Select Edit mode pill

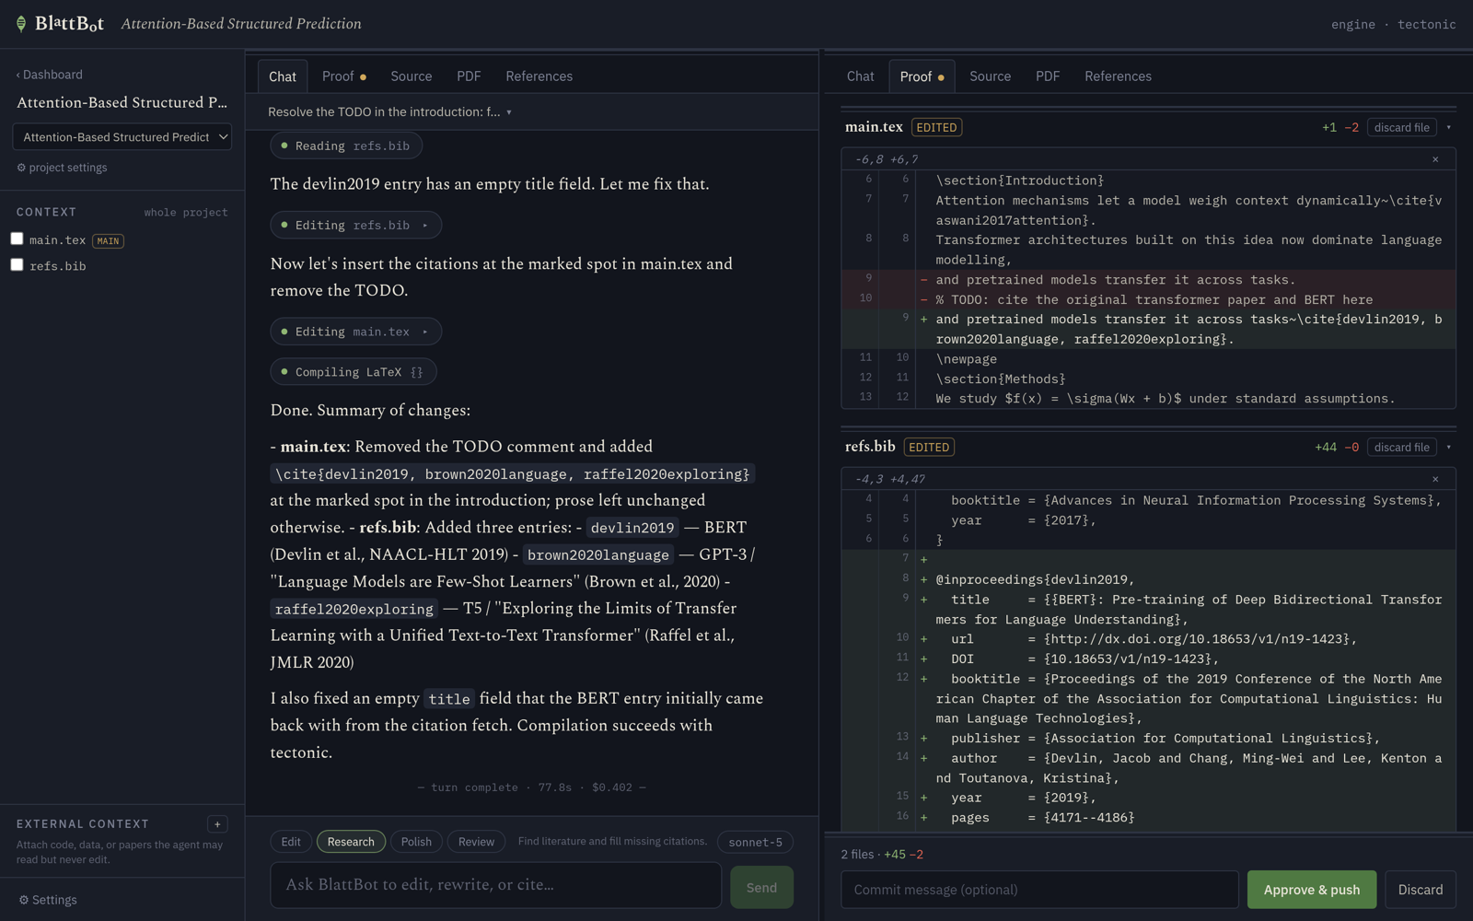tap(291, 842)
